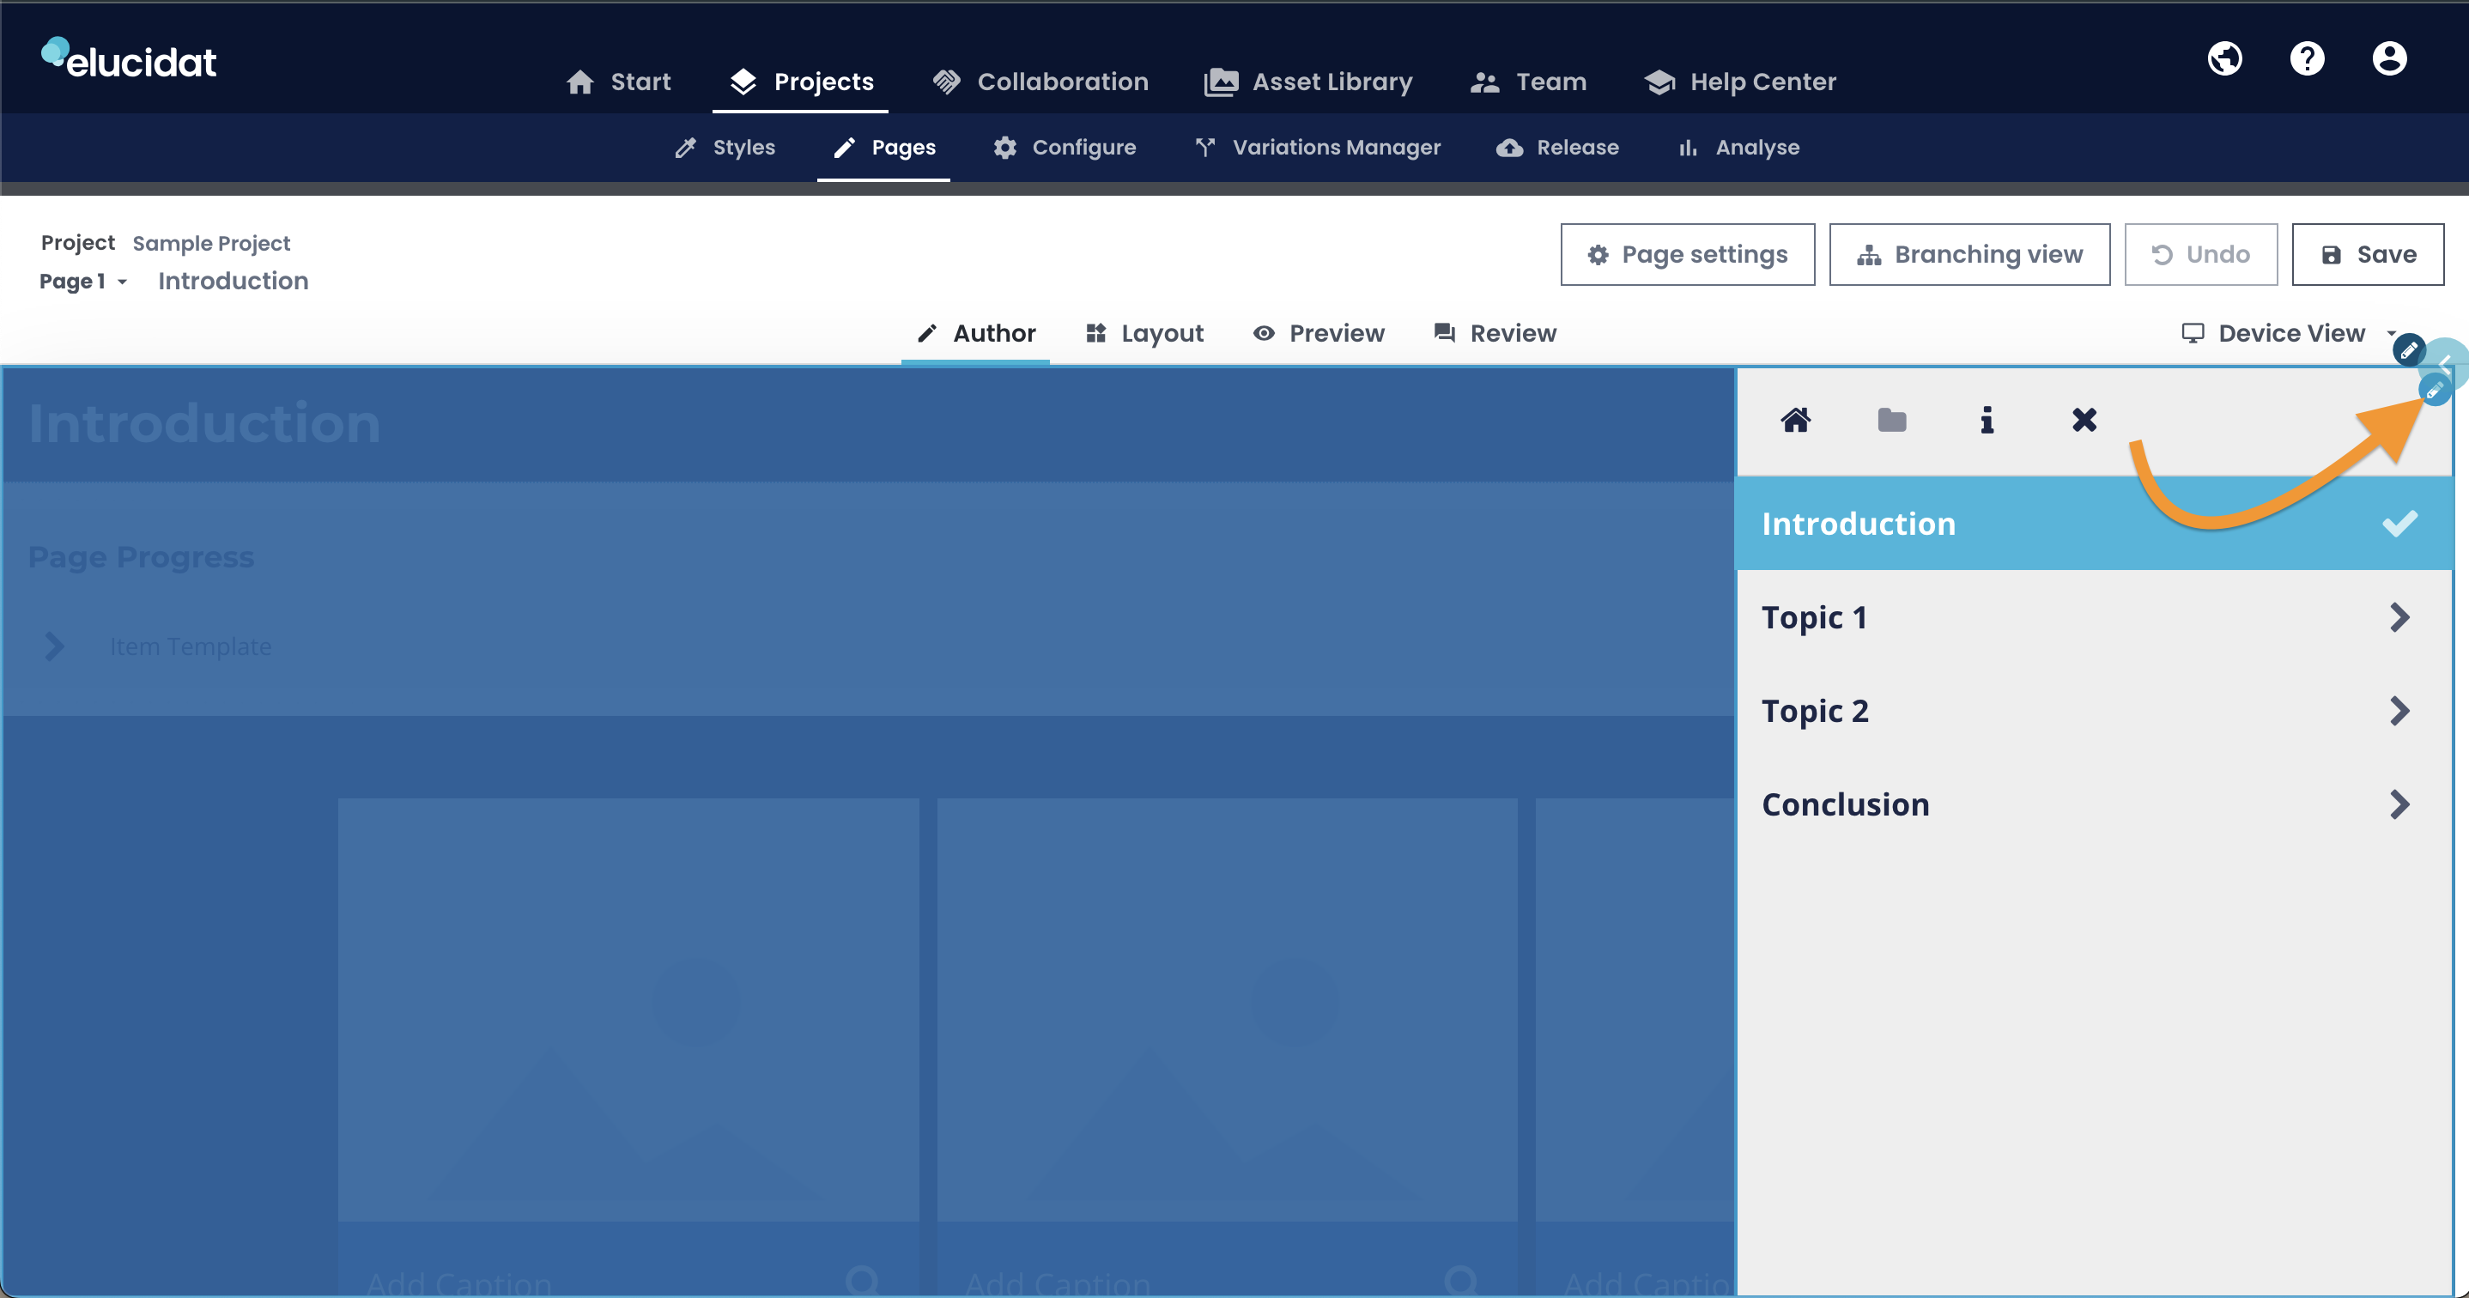Click the first image's magnifier icon
The width and height of the screenshot is (2469, 1298).
click(x=862, y=1282)
